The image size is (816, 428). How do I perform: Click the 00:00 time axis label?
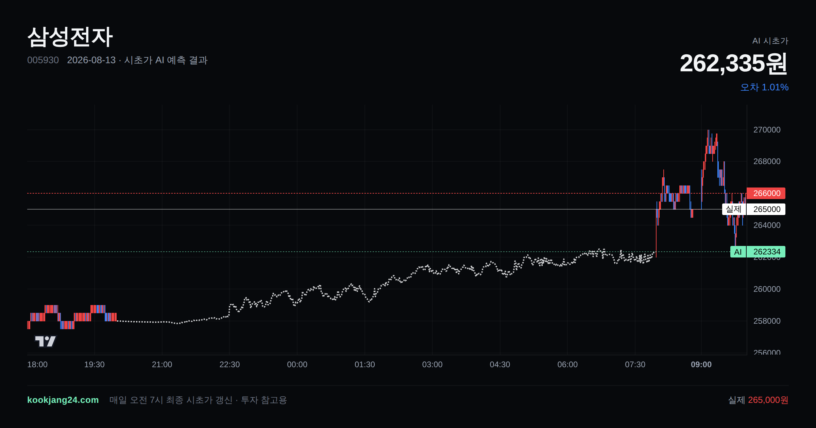297,364
